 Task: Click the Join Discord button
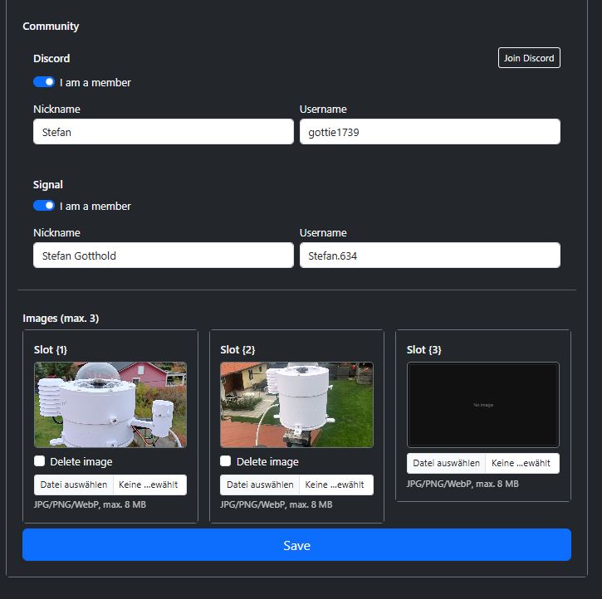pyautogui.click(x=529, y=58)
